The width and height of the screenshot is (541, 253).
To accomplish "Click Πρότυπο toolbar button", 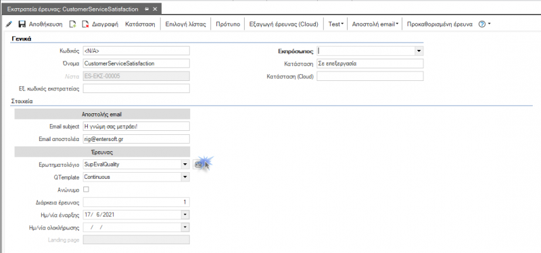I will pyautogui.click(x=228, y=24).
